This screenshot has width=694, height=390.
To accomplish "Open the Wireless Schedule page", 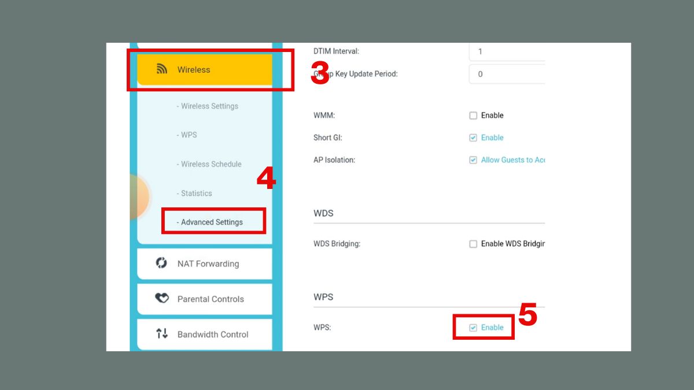I will coord(209,164).
